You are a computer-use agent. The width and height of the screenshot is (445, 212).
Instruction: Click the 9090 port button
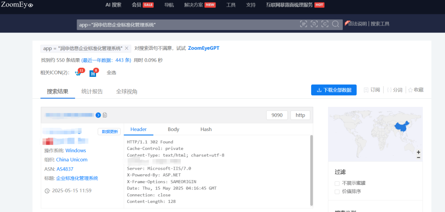pos(277,115)
